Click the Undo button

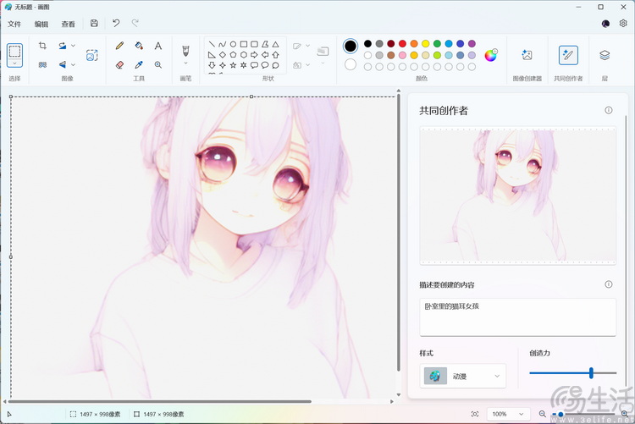coord(116,24)
